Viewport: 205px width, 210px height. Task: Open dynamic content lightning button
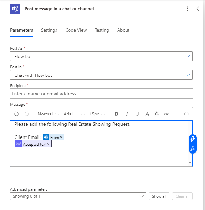pyautogui.click(x=193, y=139)
